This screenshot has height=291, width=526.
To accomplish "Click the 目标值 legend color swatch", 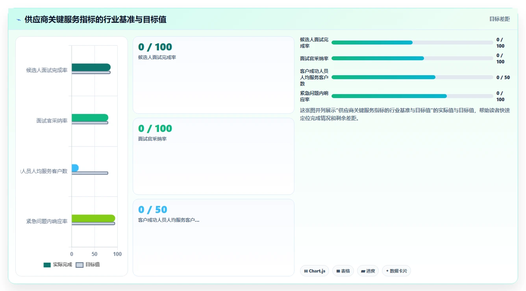I will click(80, 265).
